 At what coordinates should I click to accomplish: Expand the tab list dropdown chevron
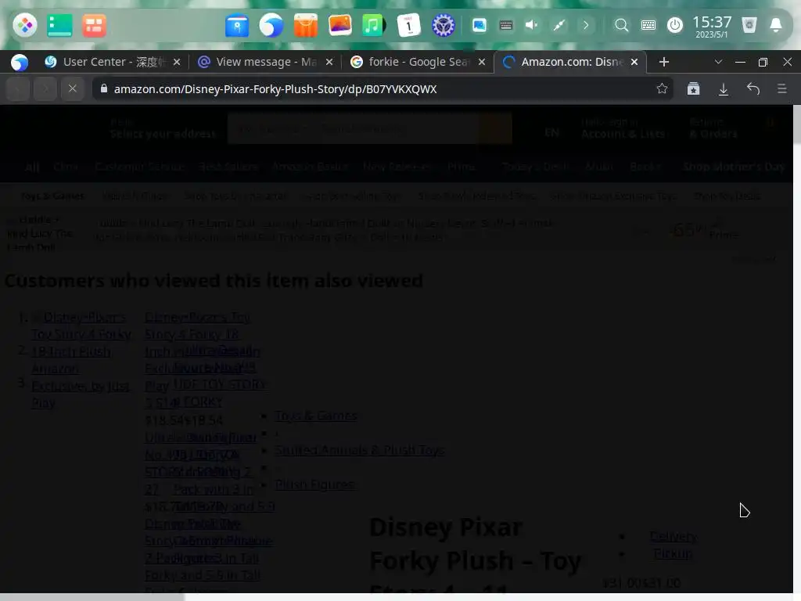coord(718,62)
